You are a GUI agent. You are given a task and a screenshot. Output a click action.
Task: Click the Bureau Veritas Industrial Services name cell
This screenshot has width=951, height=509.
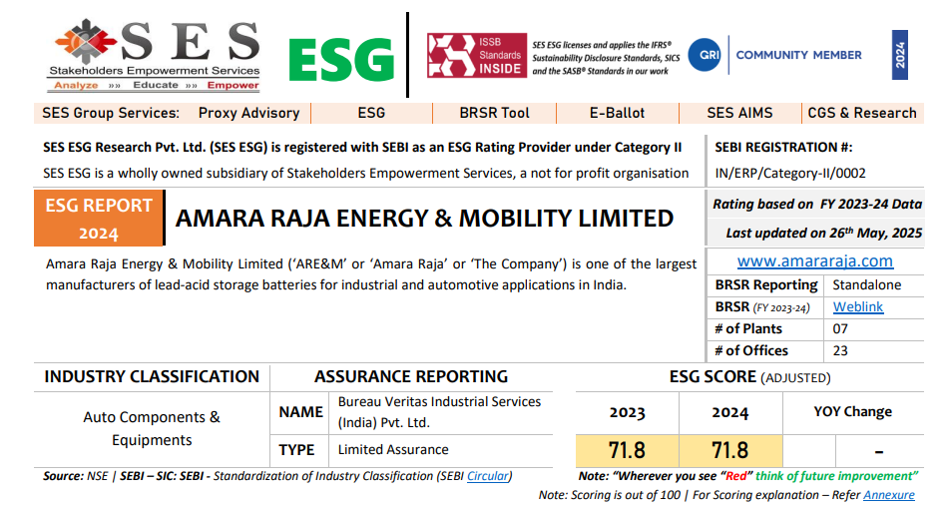pyautogui.click(x=439, y=412)
